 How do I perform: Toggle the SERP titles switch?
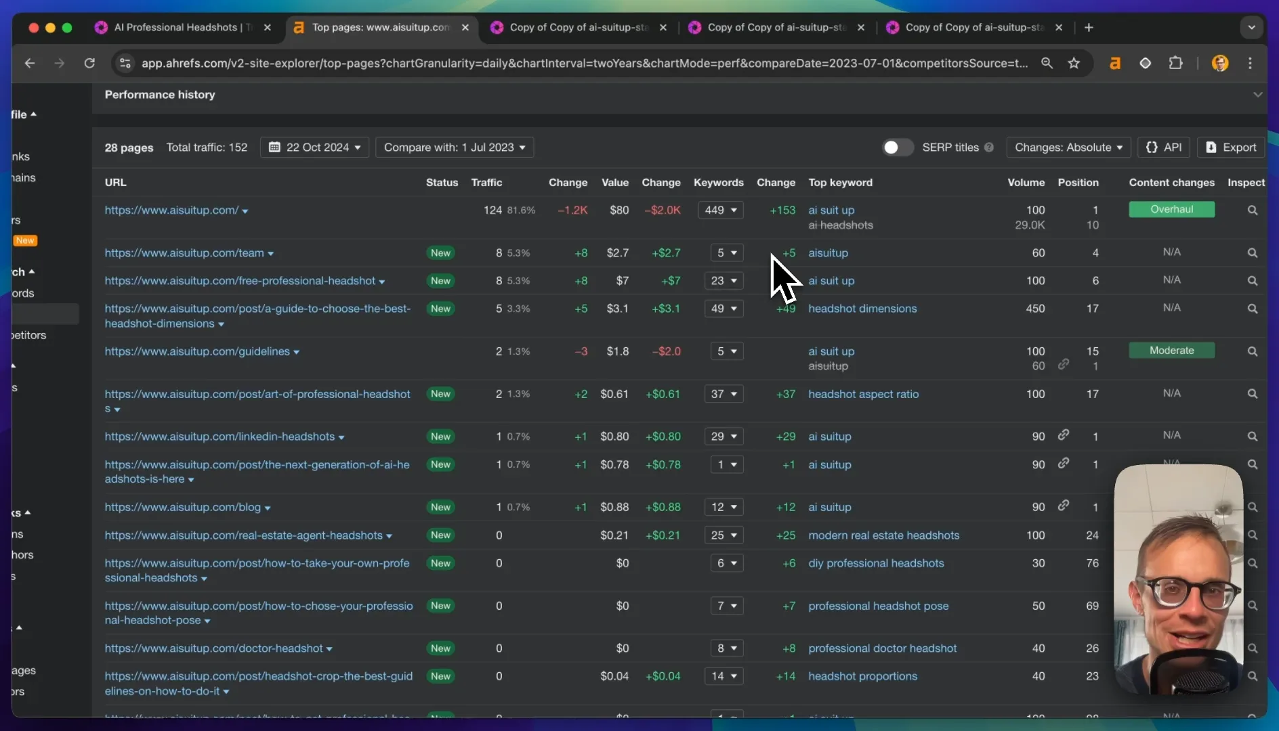point(898,148)
